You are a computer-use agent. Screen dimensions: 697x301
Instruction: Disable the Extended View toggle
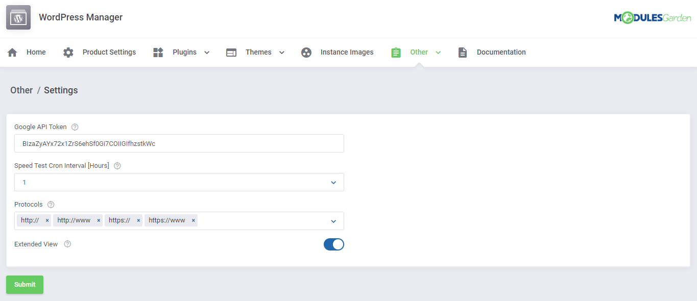pyautogui.click(x=334, y=244)
